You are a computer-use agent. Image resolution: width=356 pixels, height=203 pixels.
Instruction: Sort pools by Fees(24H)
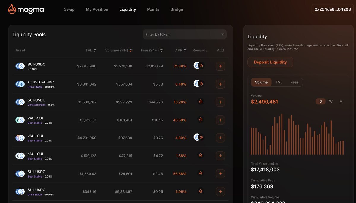pos(152,50)
